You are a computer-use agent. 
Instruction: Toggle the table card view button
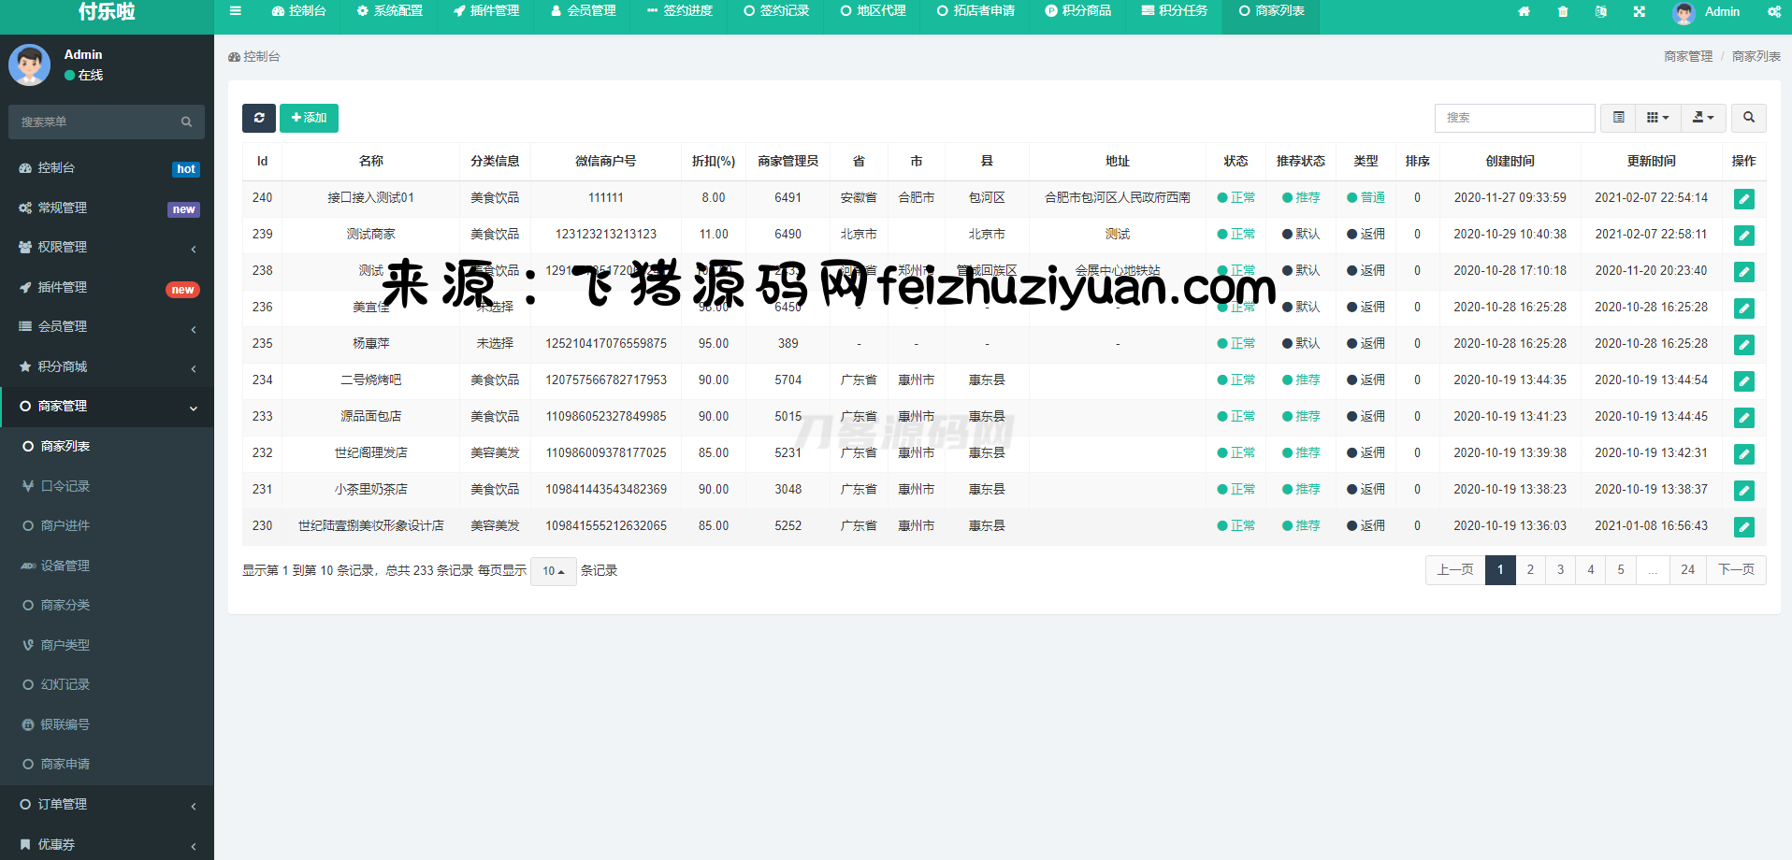1618,118
